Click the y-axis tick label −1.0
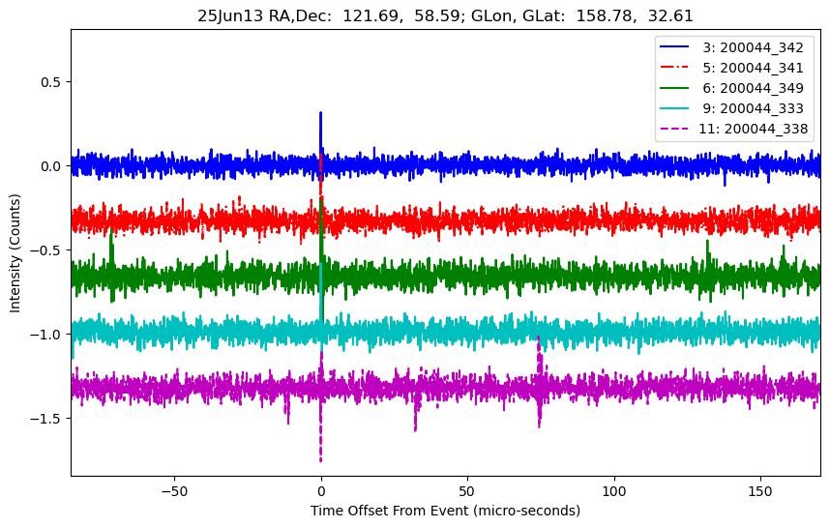The height and width of the screenshot is (527, 830). tap(46, 335)
